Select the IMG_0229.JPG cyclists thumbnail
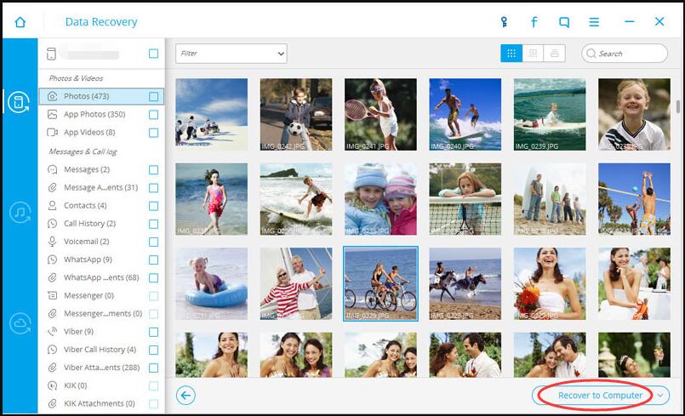 click(x=380, y=284)
